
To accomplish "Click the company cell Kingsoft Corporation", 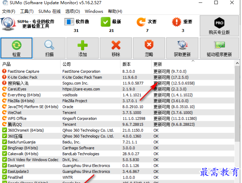I will pos(80,119).
